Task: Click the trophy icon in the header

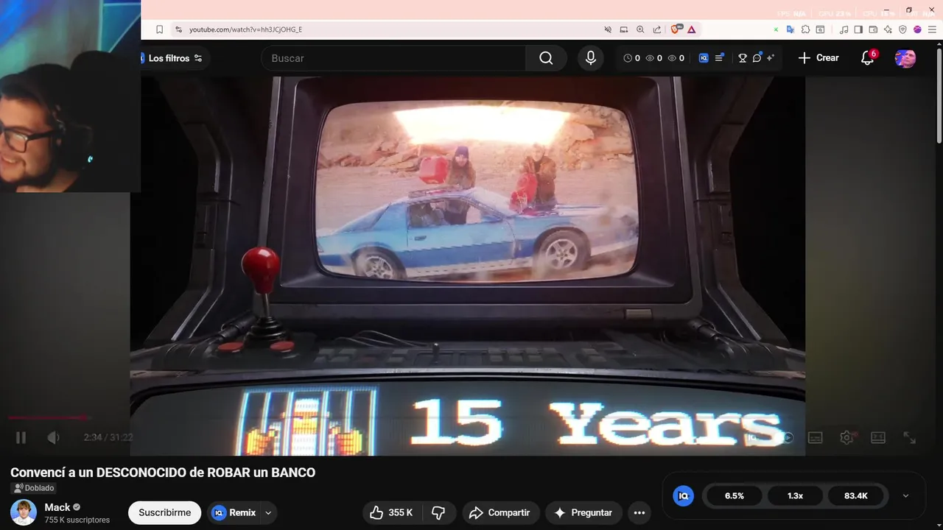Action: [743, 58]
